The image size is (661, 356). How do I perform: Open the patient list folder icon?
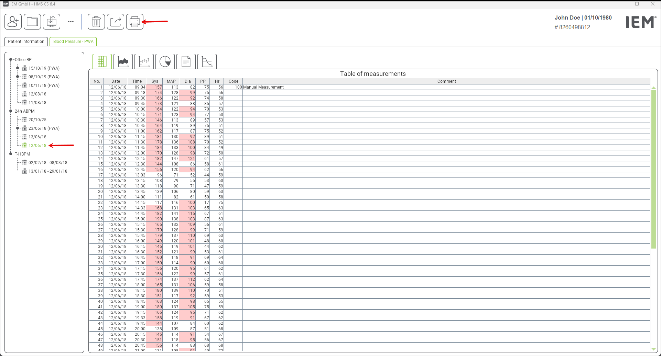(32, 22)
